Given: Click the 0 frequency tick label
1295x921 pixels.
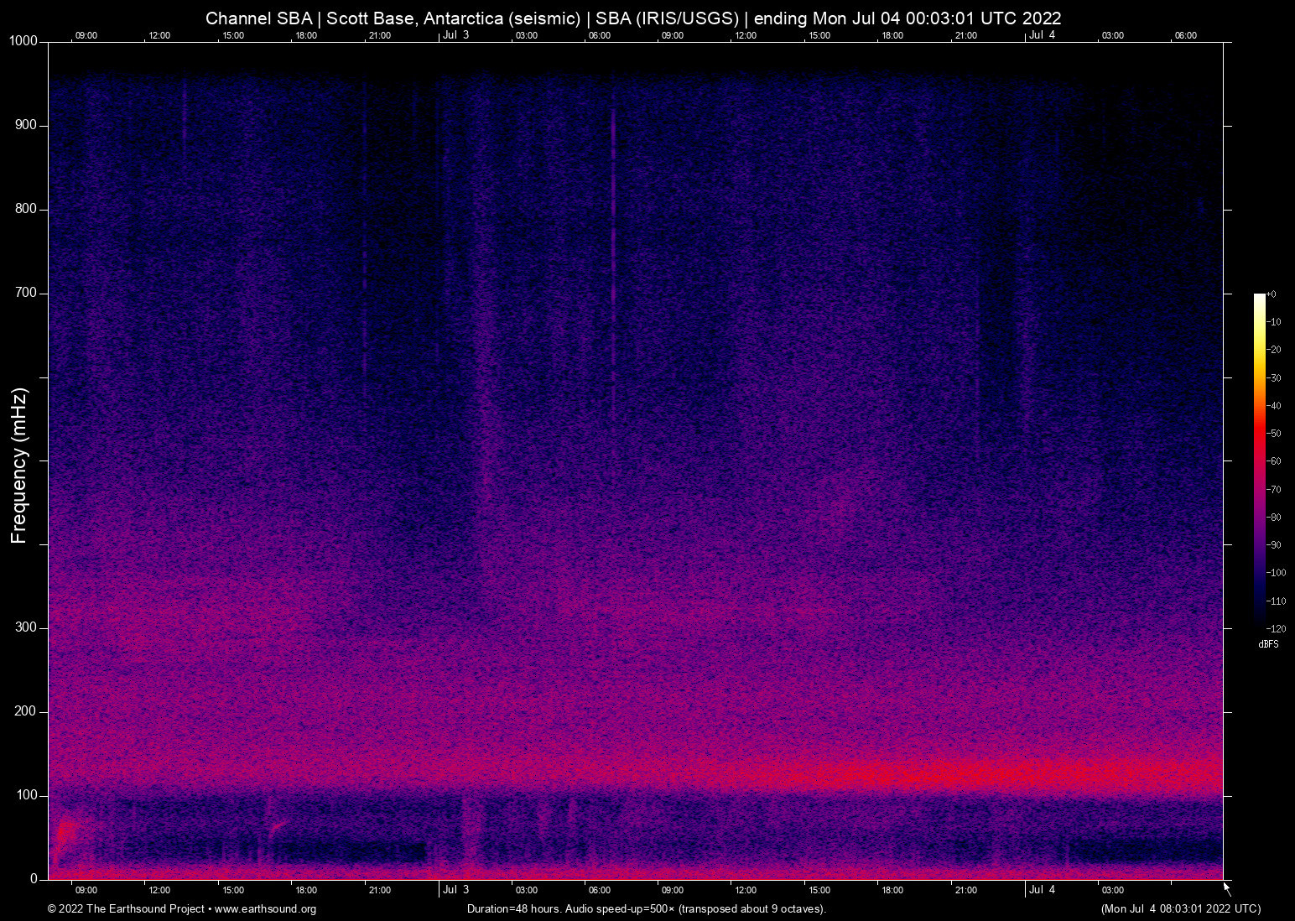Looking at the screenshot, I should [x=34, y=879].
